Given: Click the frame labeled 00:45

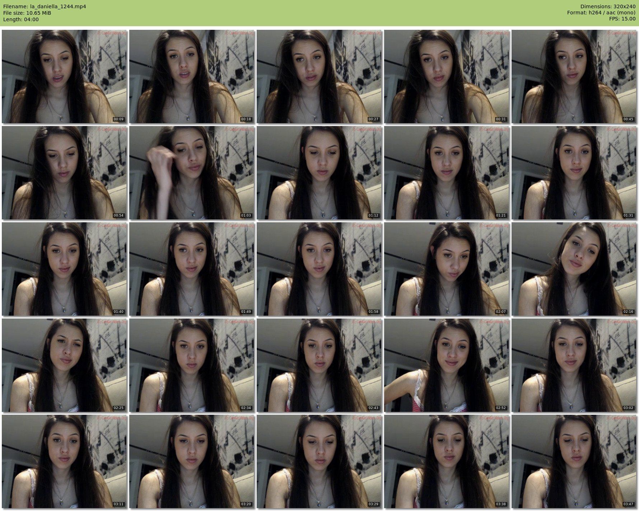Looking at the screenshot, I should [574, 76].
